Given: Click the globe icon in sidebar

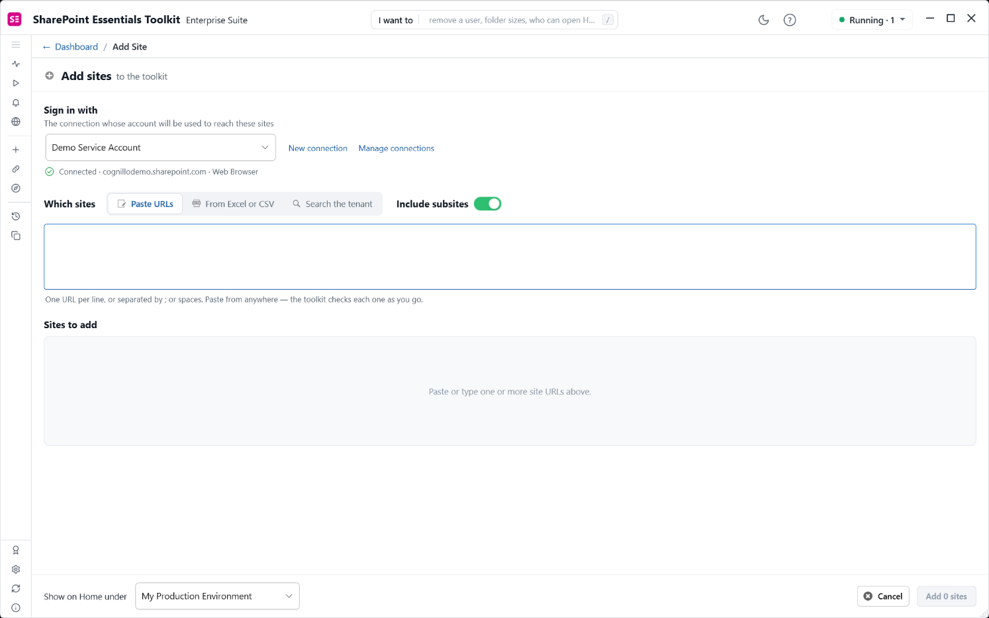Looking at the screenshot, I should (x=16, y=122).
